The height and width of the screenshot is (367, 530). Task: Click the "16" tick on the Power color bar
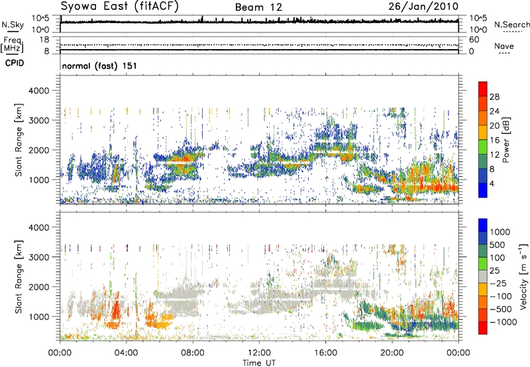click(494, 140)
